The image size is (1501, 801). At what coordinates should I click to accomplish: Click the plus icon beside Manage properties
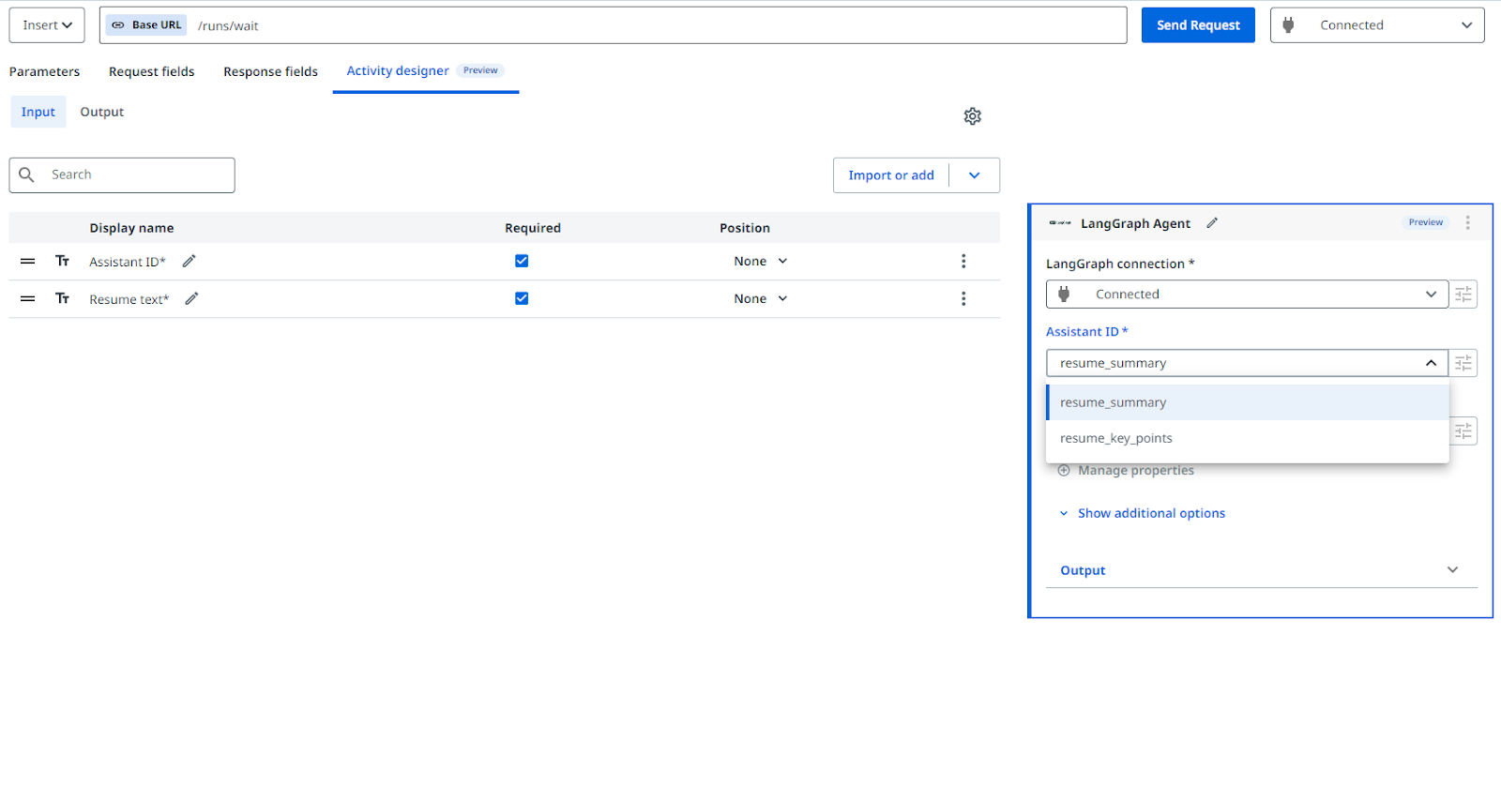click(x=1064, y=471)
